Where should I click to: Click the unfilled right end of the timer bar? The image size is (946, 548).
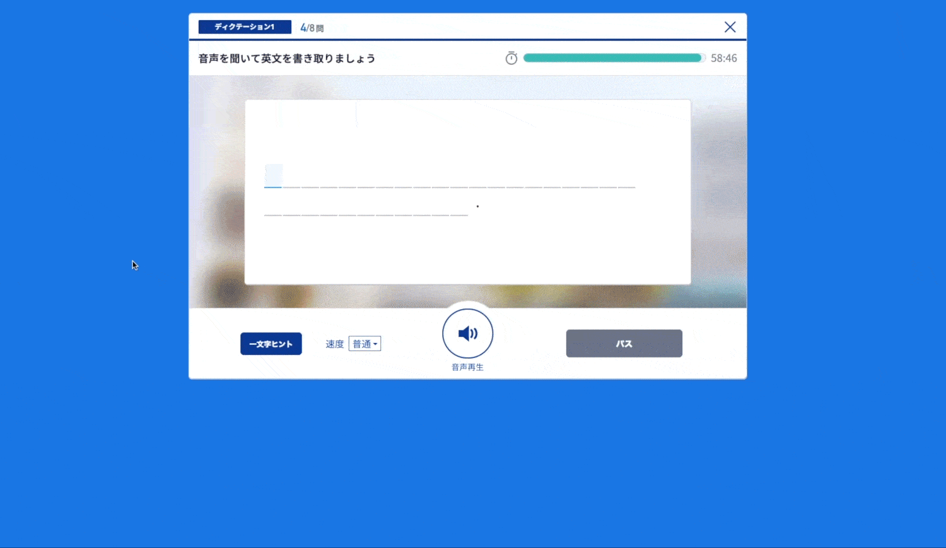(x=703, y=58)
